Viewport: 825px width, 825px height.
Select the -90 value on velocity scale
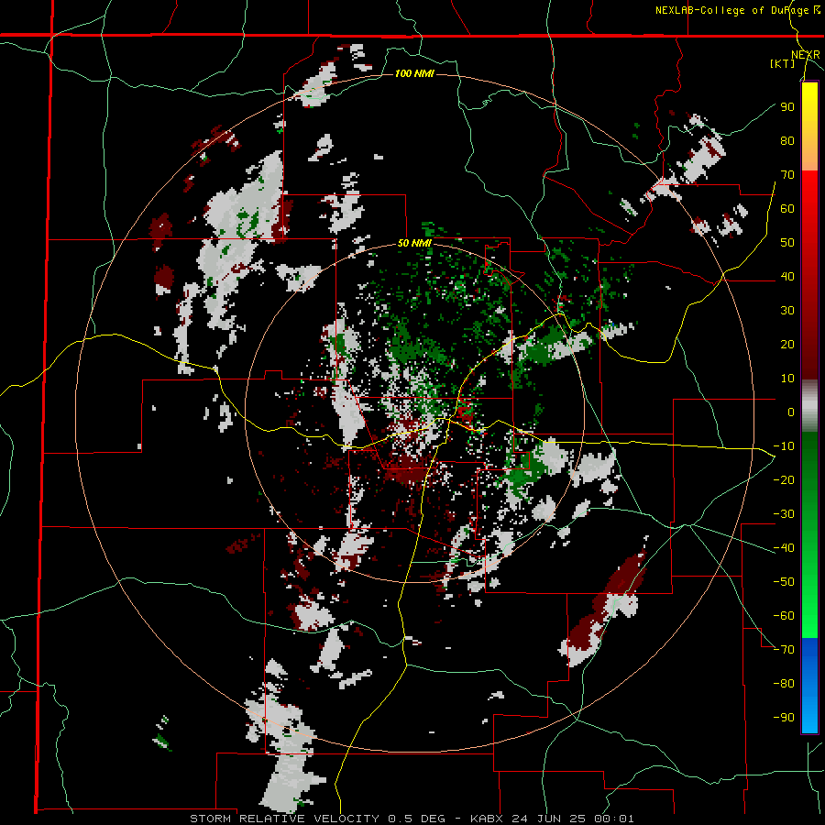coord(784,718)
